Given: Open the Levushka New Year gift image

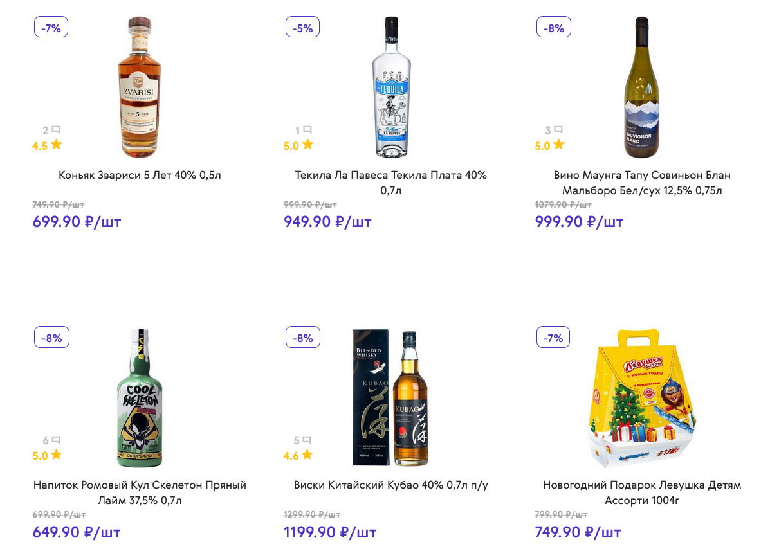Looking at the screenshot, I should [x=642, y=398].
